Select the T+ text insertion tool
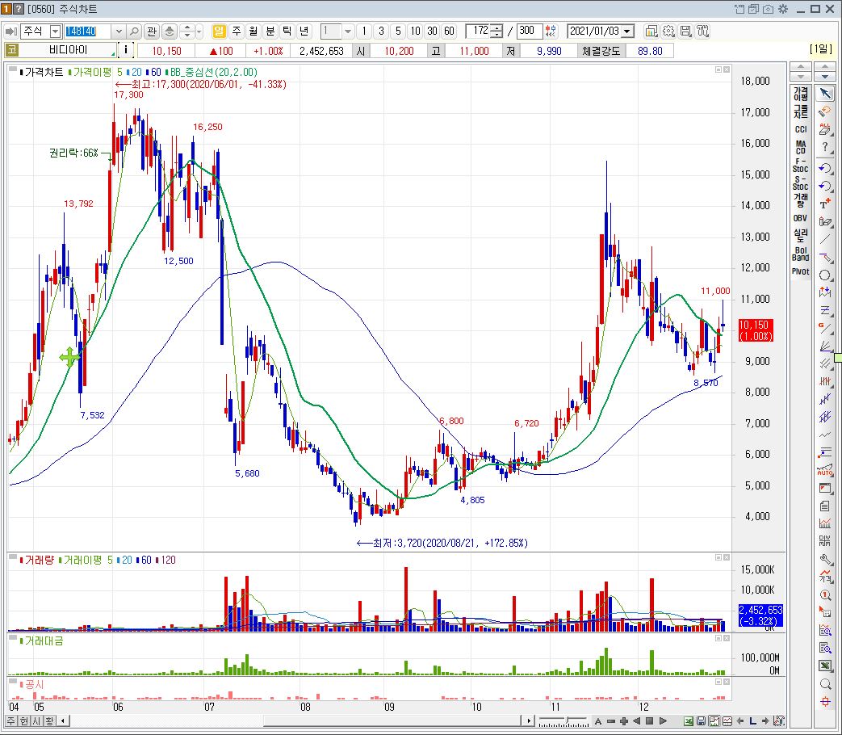842x735 pixels. tap(825, 204)
